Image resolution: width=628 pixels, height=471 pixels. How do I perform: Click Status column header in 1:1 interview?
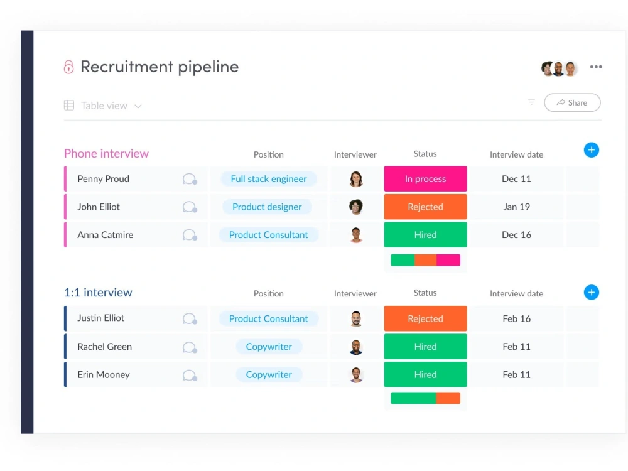(x=425, y=293)
